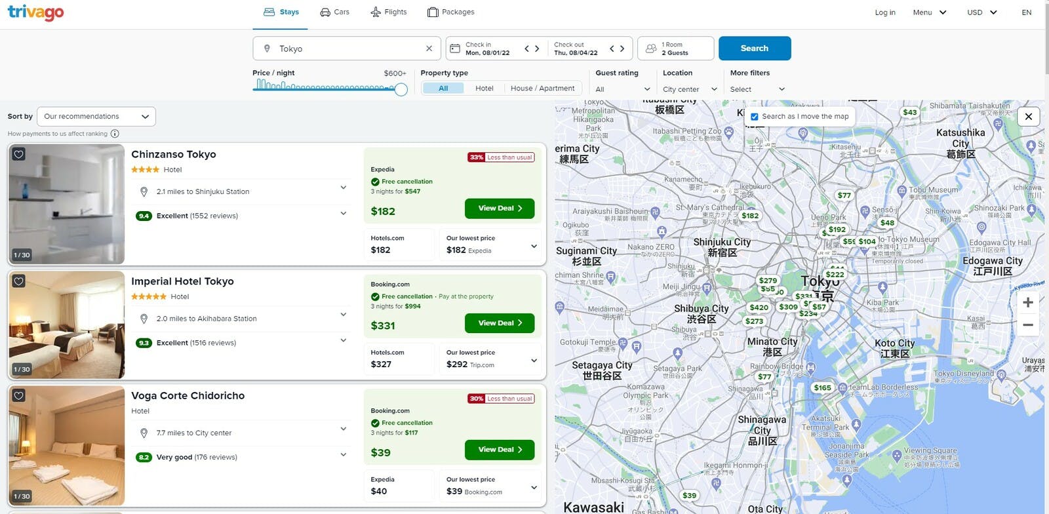Click the ranking info icon
1049x514 pixels.
click(115, 134)
